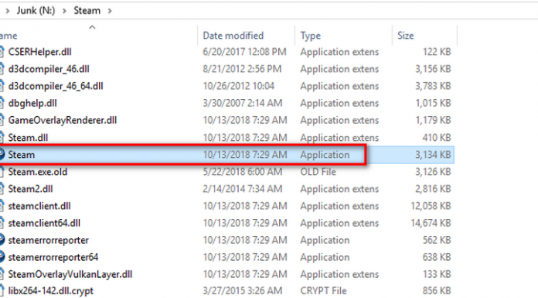Sort files by the Type column

point(311,36)
